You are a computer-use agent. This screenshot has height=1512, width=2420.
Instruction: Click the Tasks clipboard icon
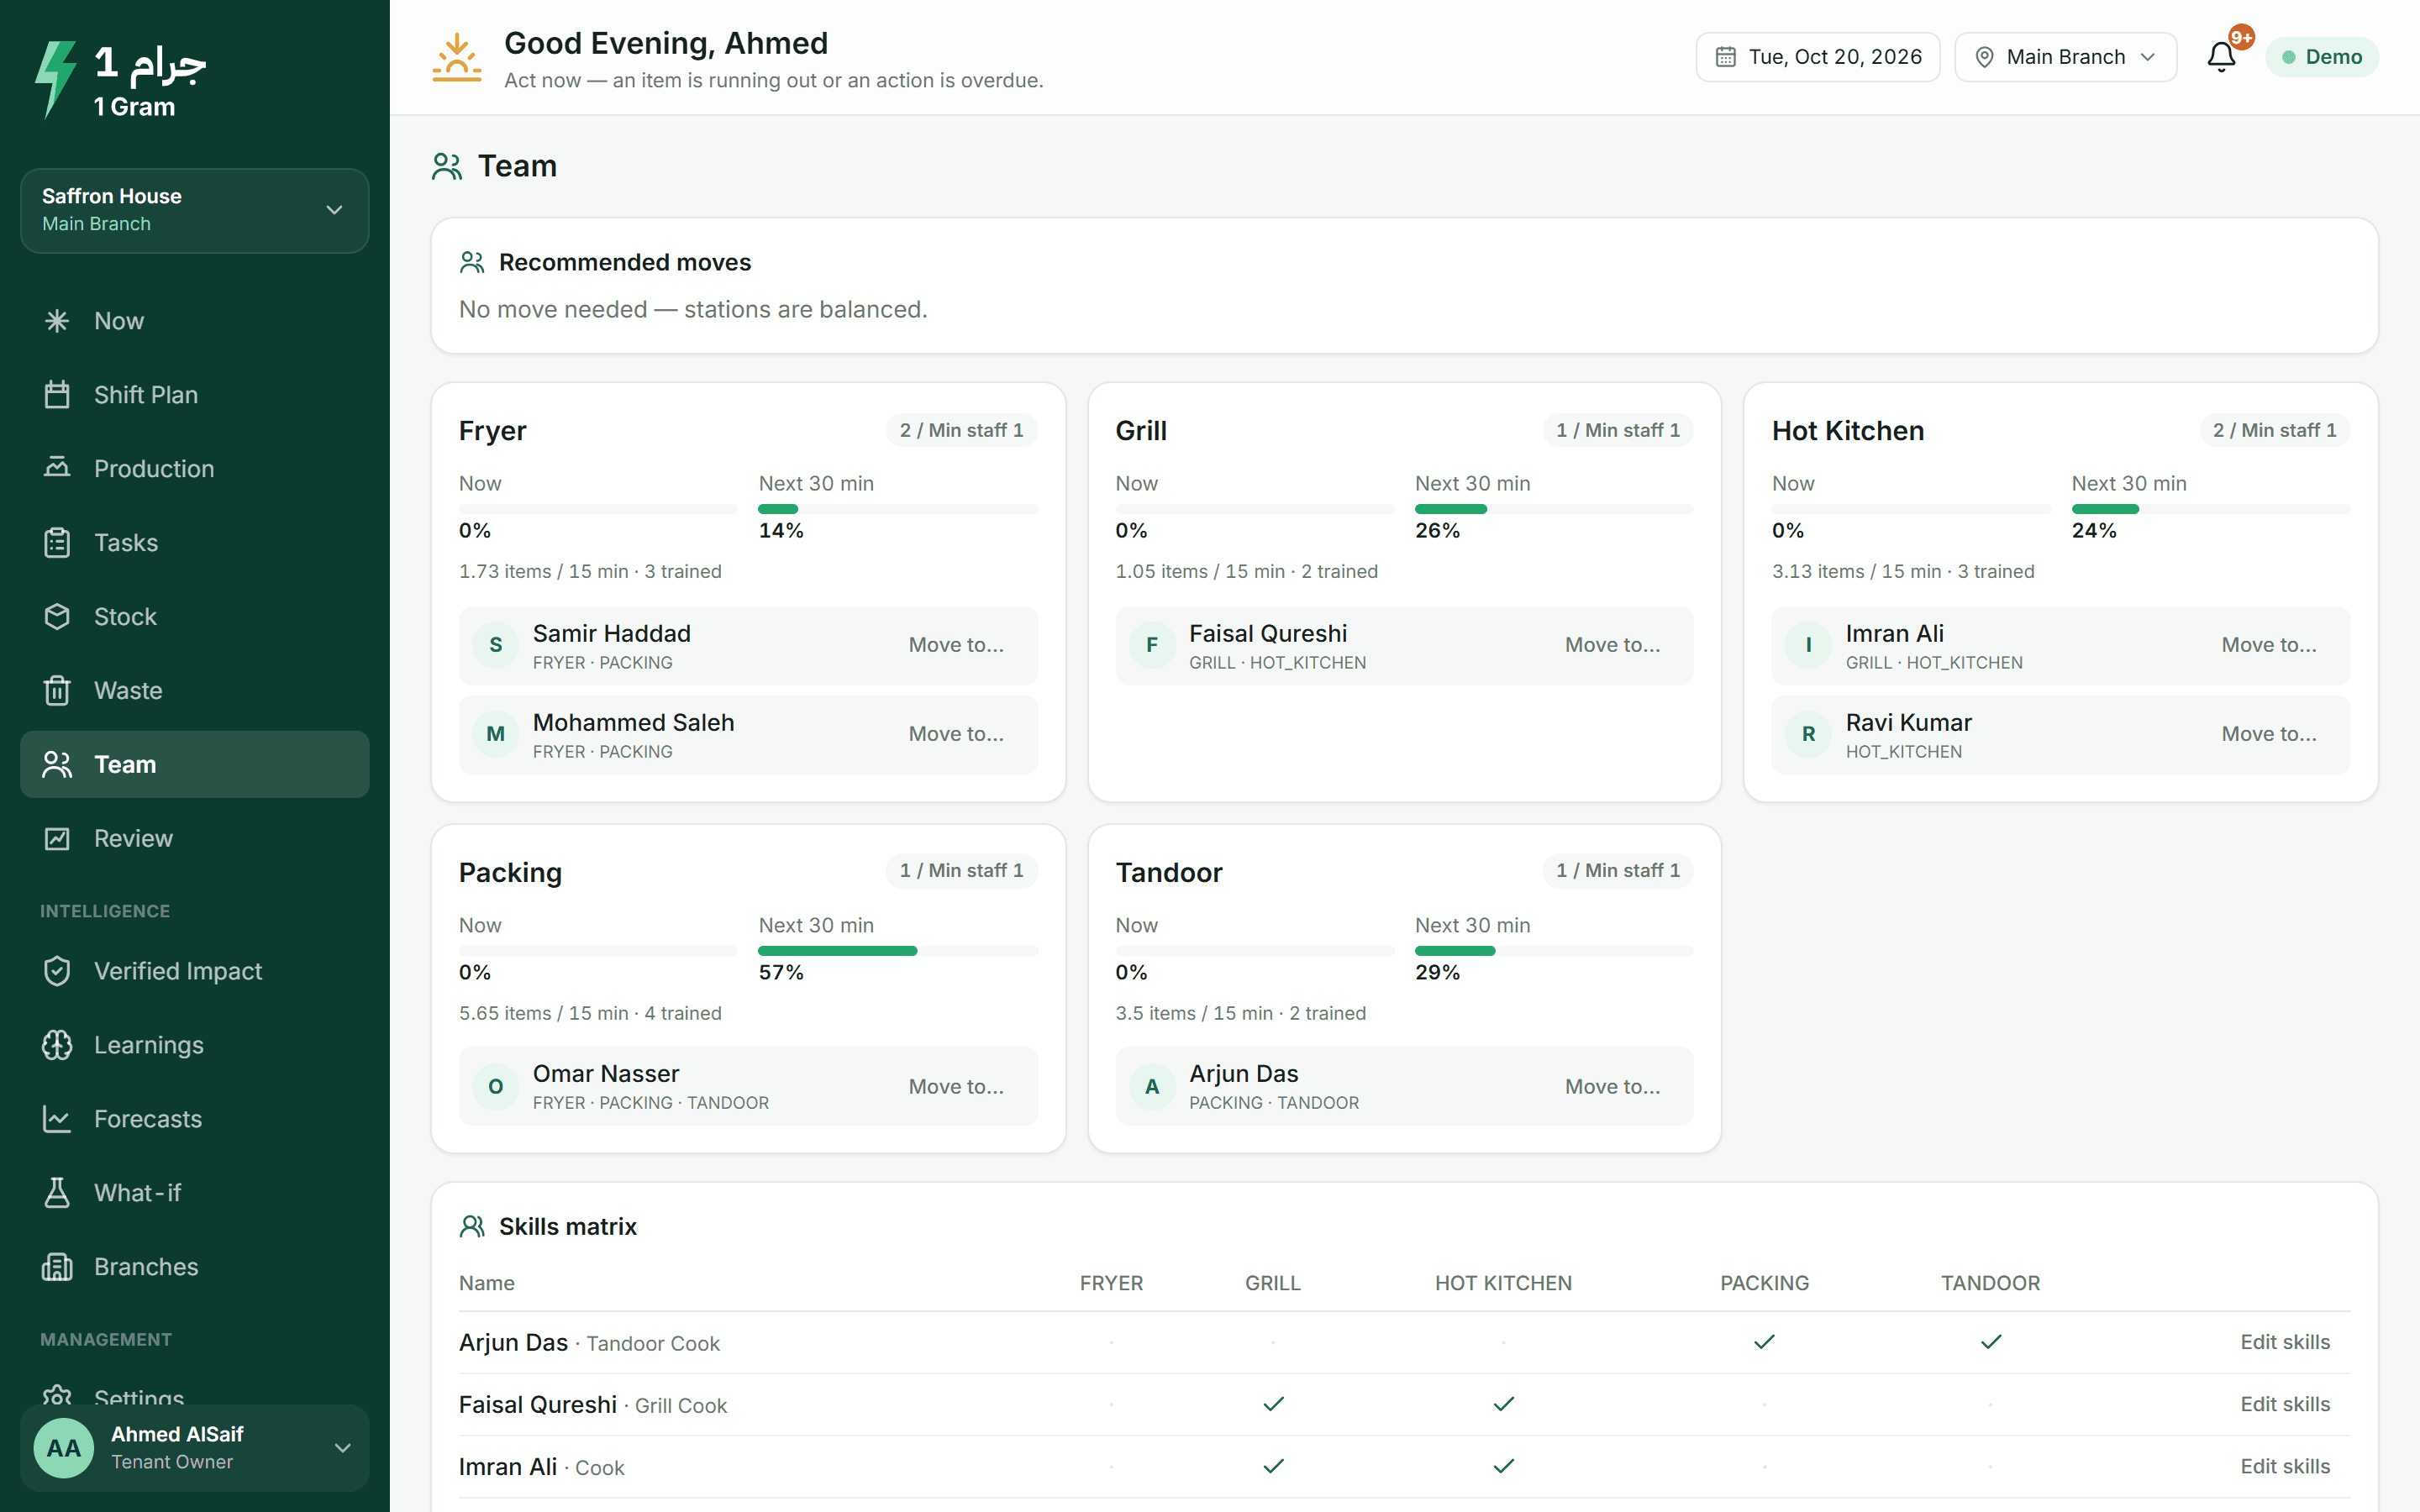pos(57,543)
